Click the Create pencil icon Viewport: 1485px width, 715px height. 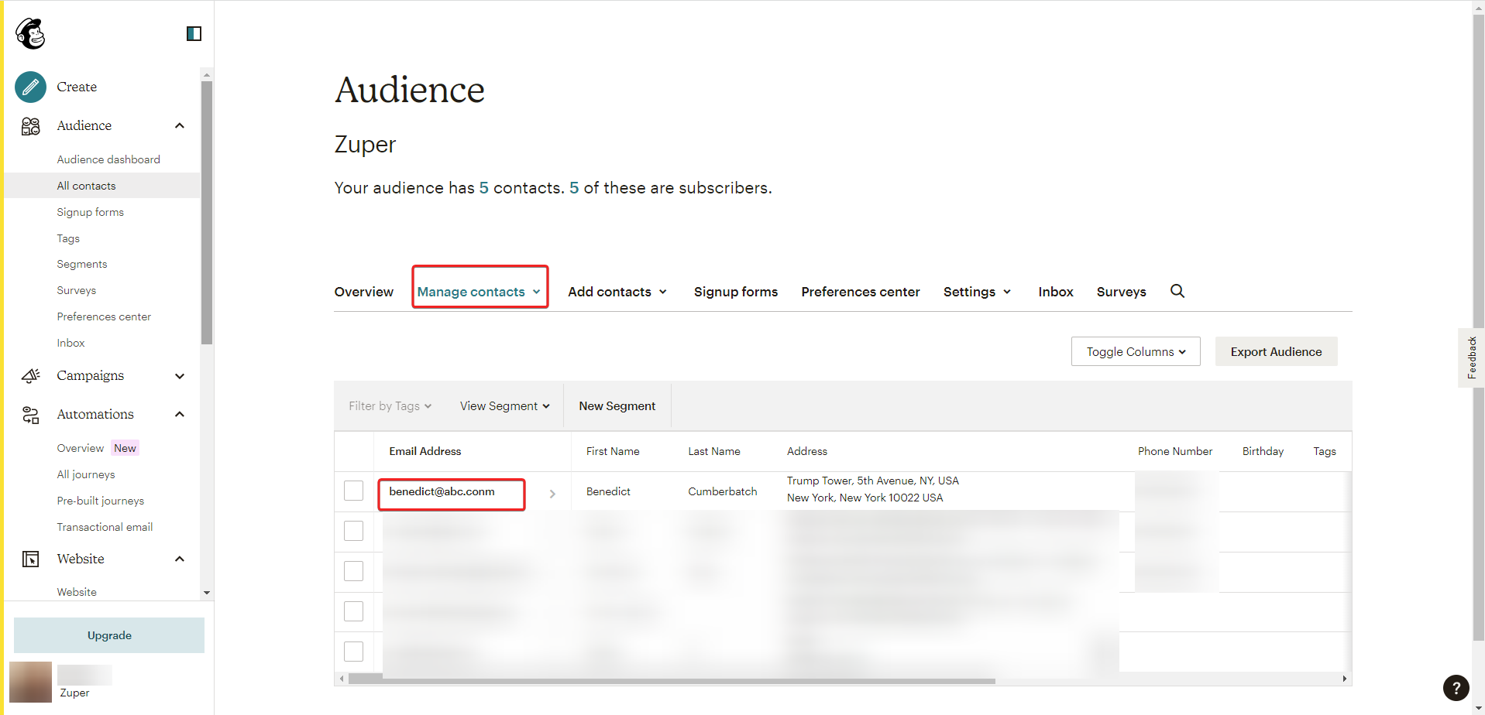pos(30,87)
